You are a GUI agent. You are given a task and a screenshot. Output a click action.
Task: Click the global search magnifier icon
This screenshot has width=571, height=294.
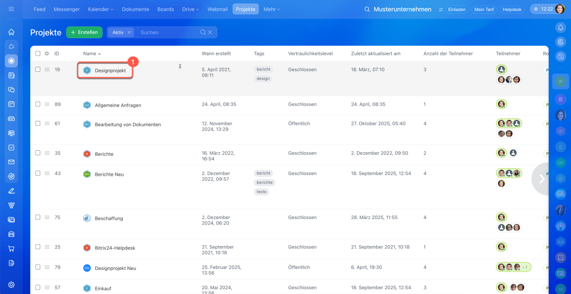point(367,9)
